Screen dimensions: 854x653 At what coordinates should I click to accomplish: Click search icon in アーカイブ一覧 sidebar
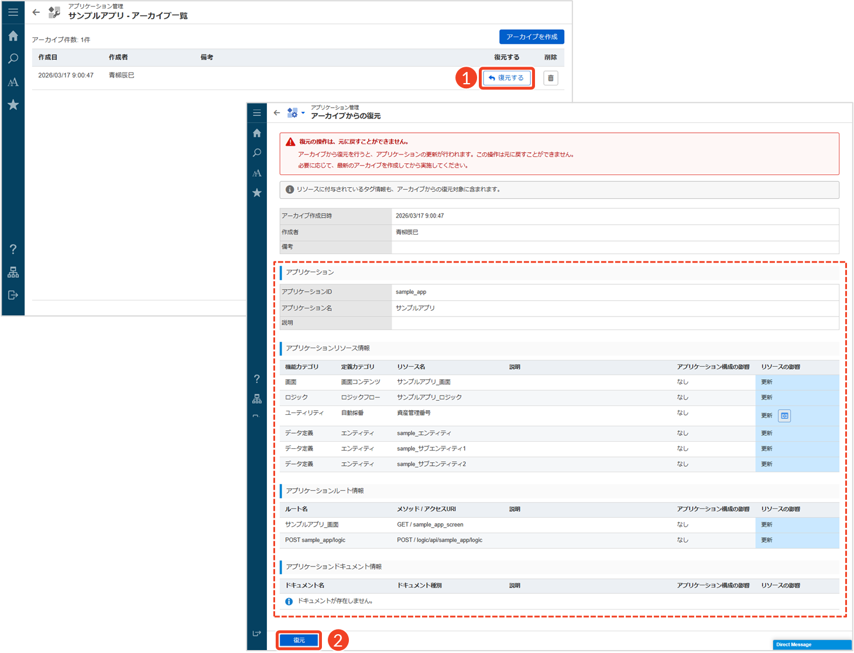[x=13, y=59]
